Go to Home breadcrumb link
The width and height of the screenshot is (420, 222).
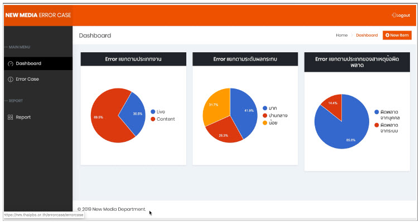341,35
